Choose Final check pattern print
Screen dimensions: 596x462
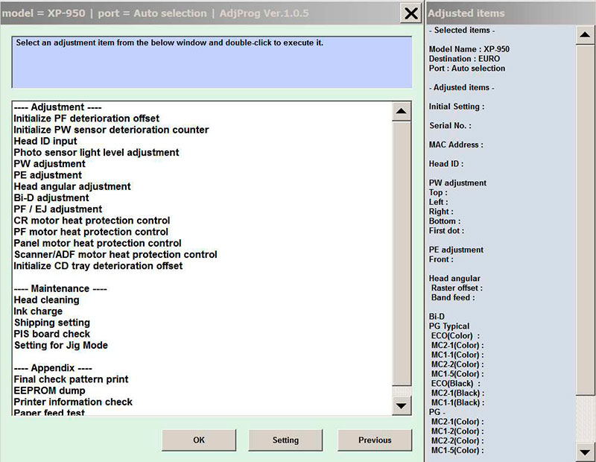point(71,379)
